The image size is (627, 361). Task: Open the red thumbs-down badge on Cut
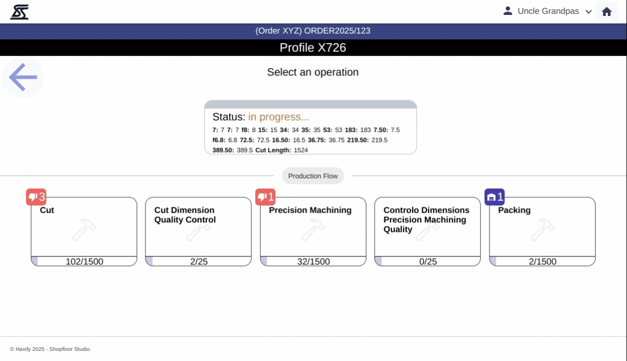(36, 197)
